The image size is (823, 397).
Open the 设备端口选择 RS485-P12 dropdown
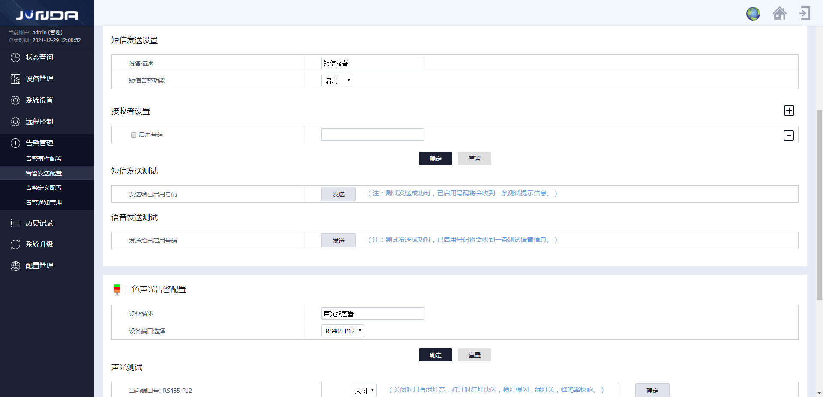point(342,331)
